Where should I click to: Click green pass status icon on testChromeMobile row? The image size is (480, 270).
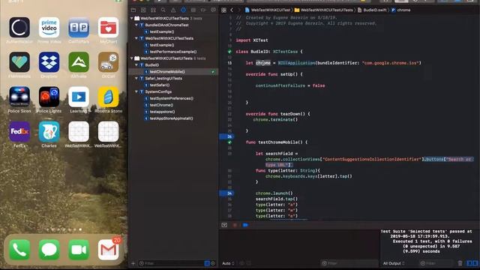[x=213, y=72]
